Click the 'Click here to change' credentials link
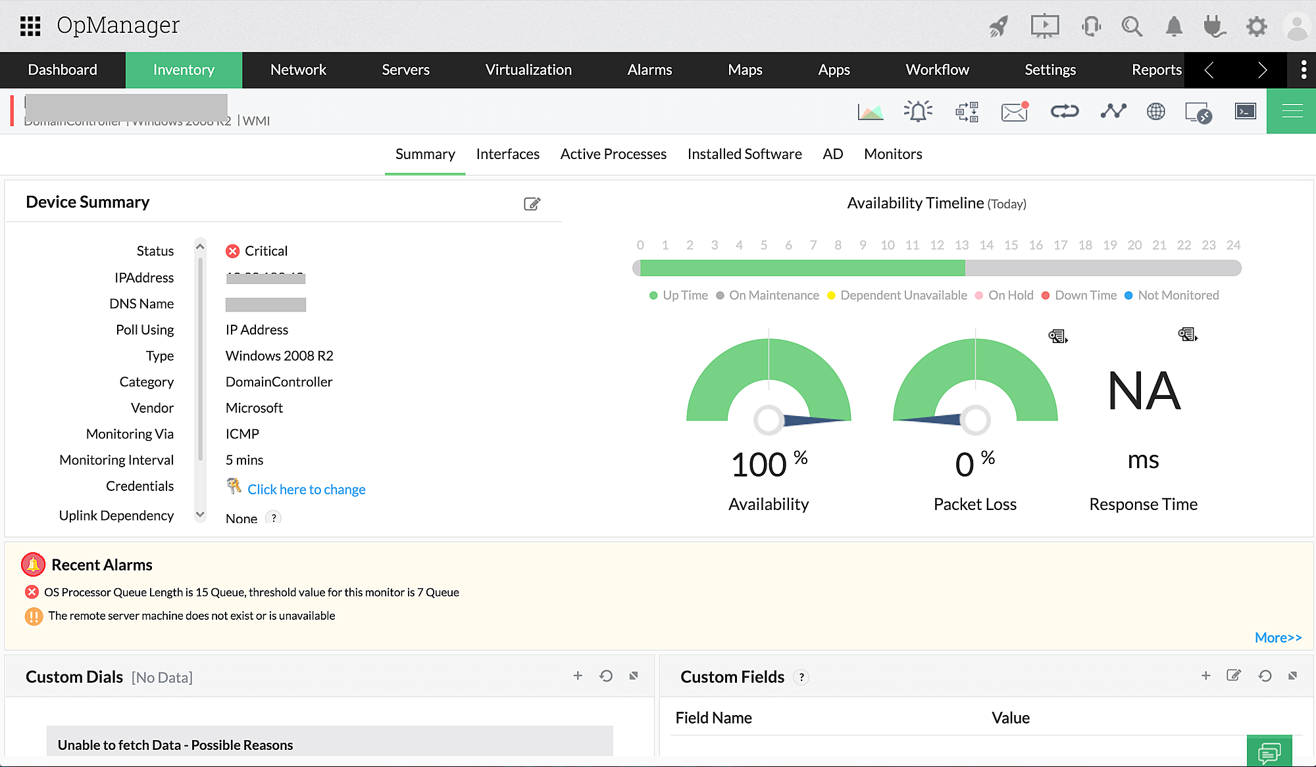The height and width of the screenshot is (767, 1316). pos(306,490)
